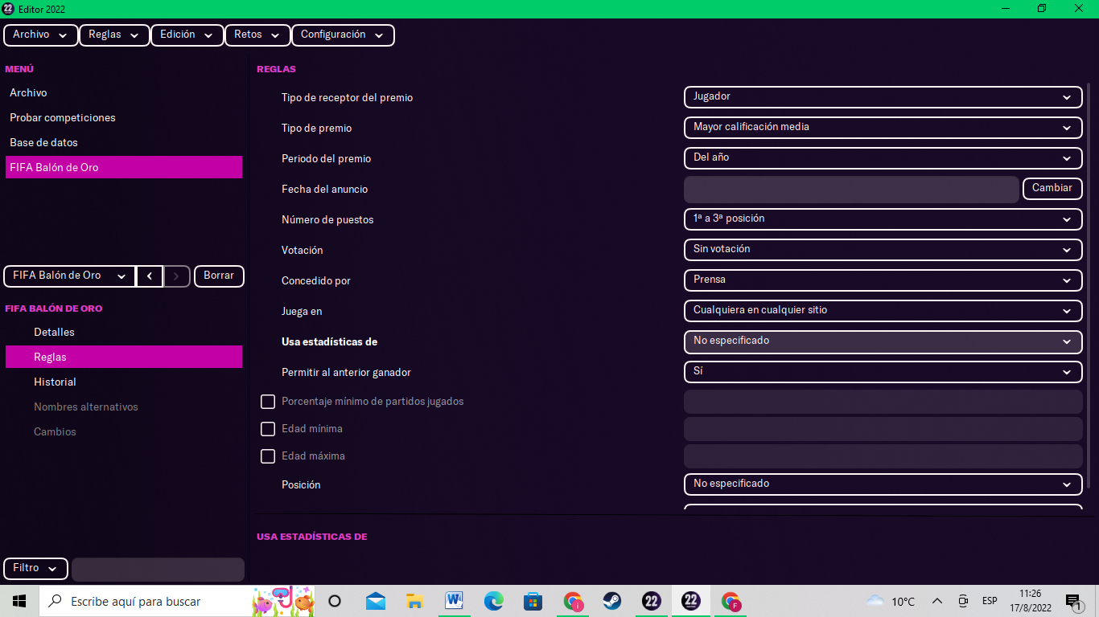
Task: Open the Juega en dropdown
Action: pos(883,311)
